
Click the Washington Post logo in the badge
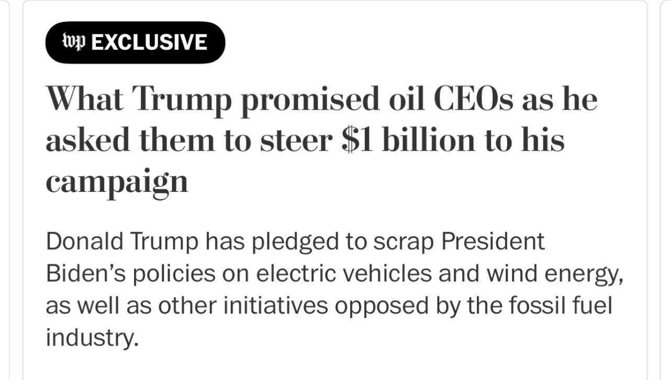pos(74,42)
